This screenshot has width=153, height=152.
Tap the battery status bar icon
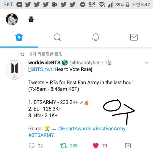(127, 4)
